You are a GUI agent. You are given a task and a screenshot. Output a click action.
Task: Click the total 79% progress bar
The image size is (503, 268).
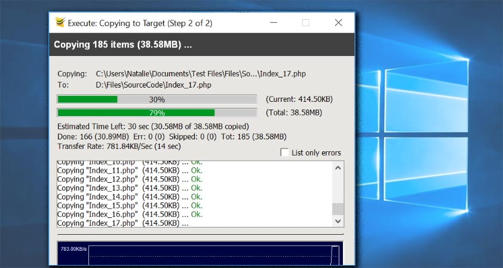click(x=157, y=113)
